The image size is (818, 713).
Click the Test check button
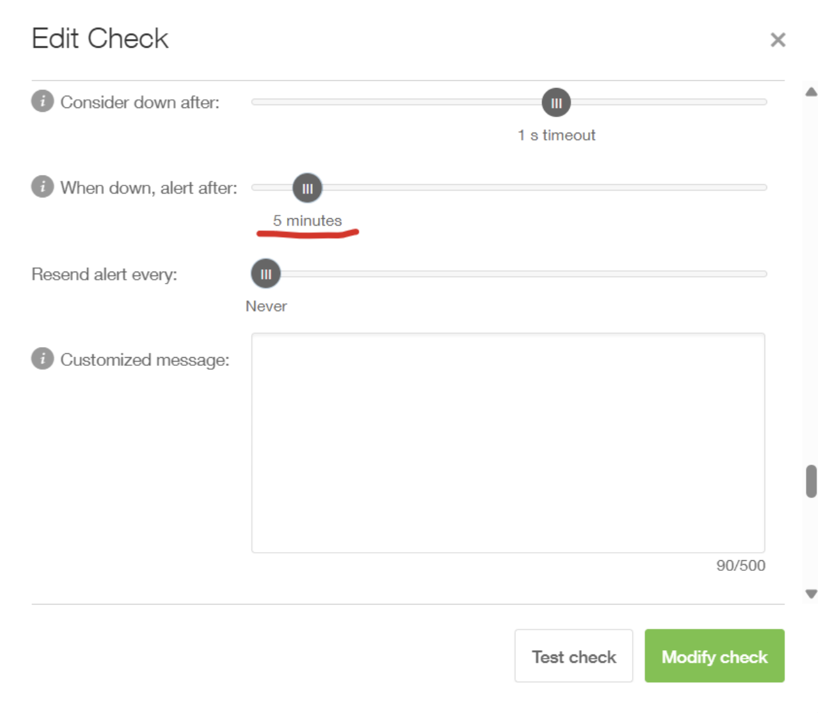[x=574, y=656]
